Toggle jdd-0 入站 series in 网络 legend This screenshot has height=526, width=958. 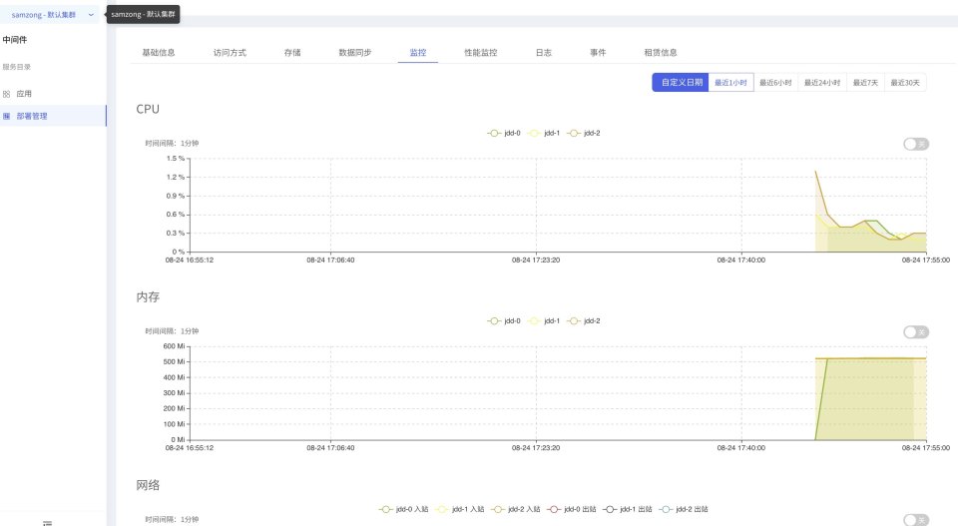point(404,509)
